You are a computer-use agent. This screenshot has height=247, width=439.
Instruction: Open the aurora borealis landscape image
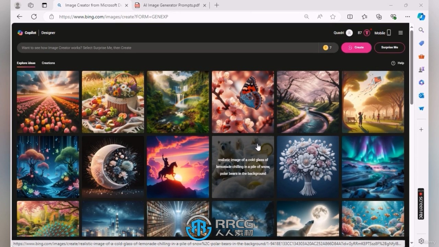click(373, 167)
